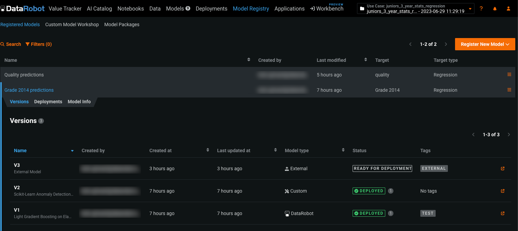The image size is (518, 231).
Task: Open hamburger menu for Grade 2014 predictions
Action: point(509,90)
